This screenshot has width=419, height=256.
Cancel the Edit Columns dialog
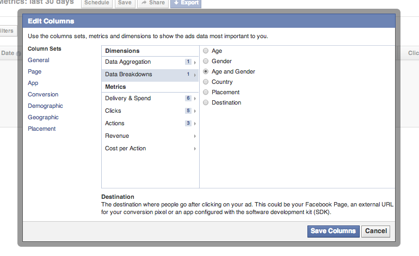click(375, 231)
